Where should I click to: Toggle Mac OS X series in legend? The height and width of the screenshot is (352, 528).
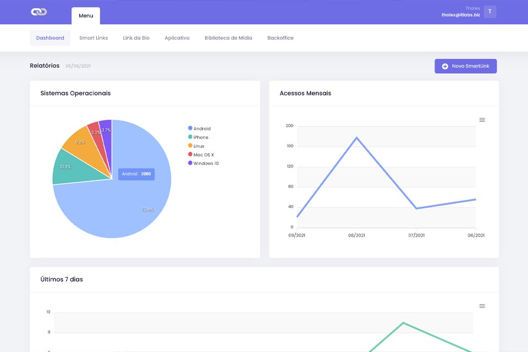201,155
